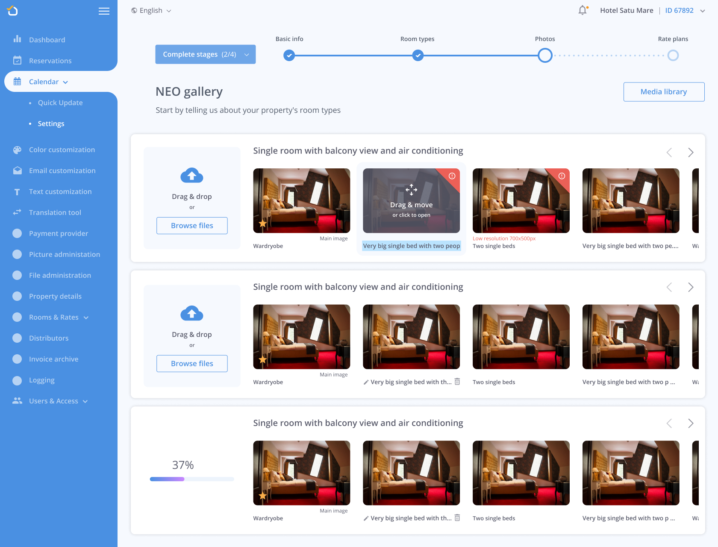The height and width of the screenshot is (547, 718).
Task: Open Reservations from the sidebar
Action: 50,61
